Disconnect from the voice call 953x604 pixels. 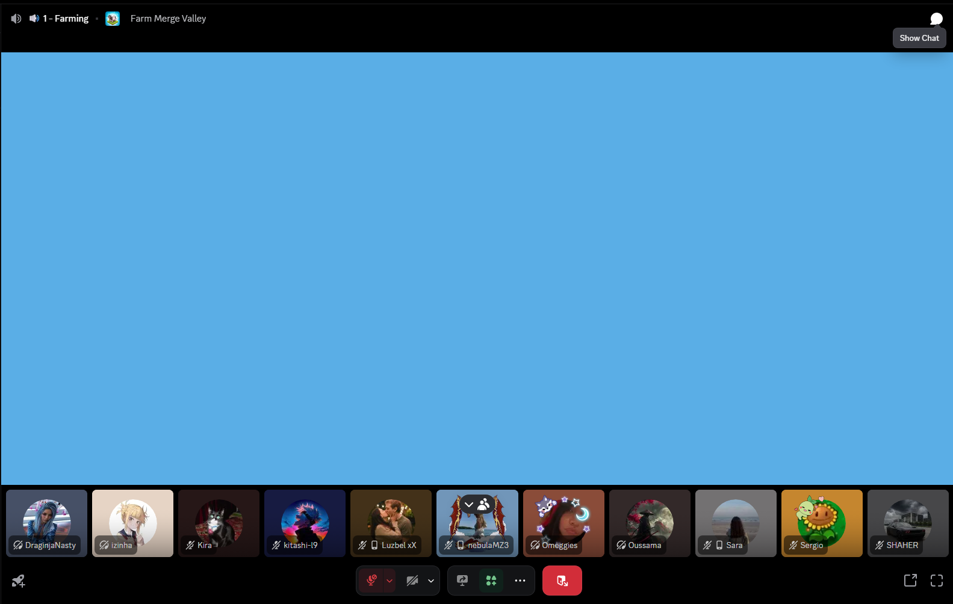562,581
